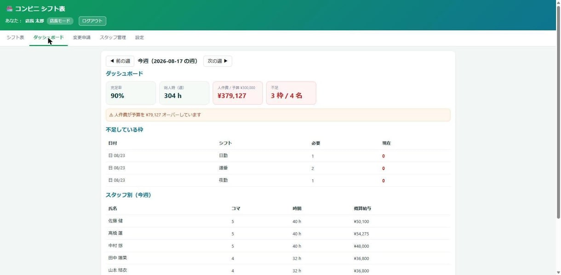Select staff name 山本 結衣
561x275 pixels.
click(117, 270)
